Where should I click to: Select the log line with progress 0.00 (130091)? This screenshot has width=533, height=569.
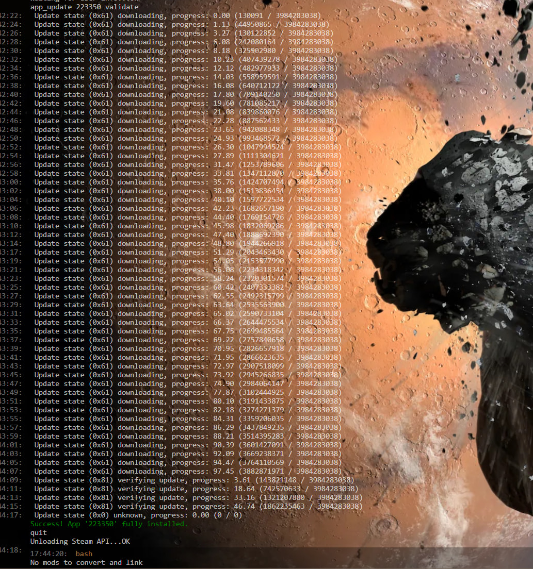pyautogui.click(x=177, y=15)
